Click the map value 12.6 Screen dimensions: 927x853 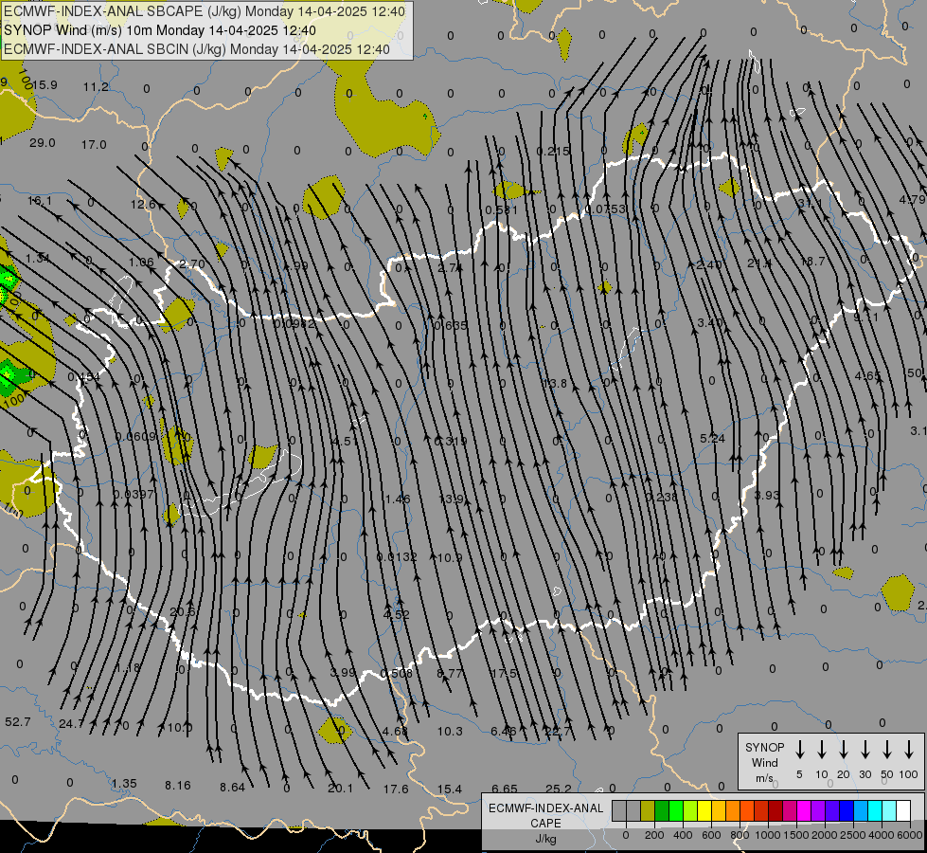[x=142, y=204]
